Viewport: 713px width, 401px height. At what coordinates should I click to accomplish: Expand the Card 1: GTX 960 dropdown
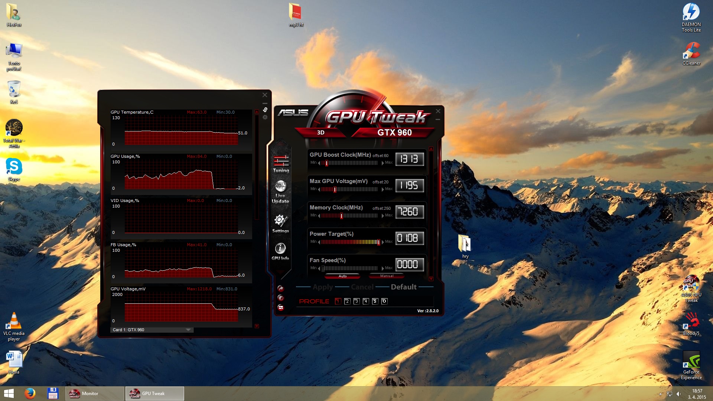[188, 330]
